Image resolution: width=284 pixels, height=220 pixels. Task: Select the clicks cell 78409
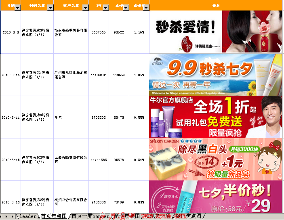click(x=119, y=197)
